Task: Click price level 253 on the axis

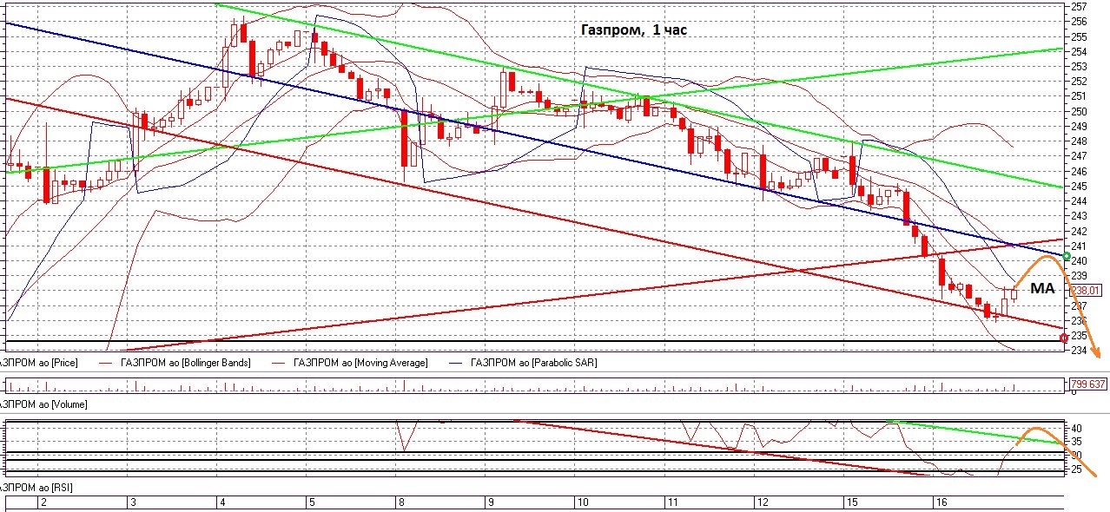Action: [1079, 66]
